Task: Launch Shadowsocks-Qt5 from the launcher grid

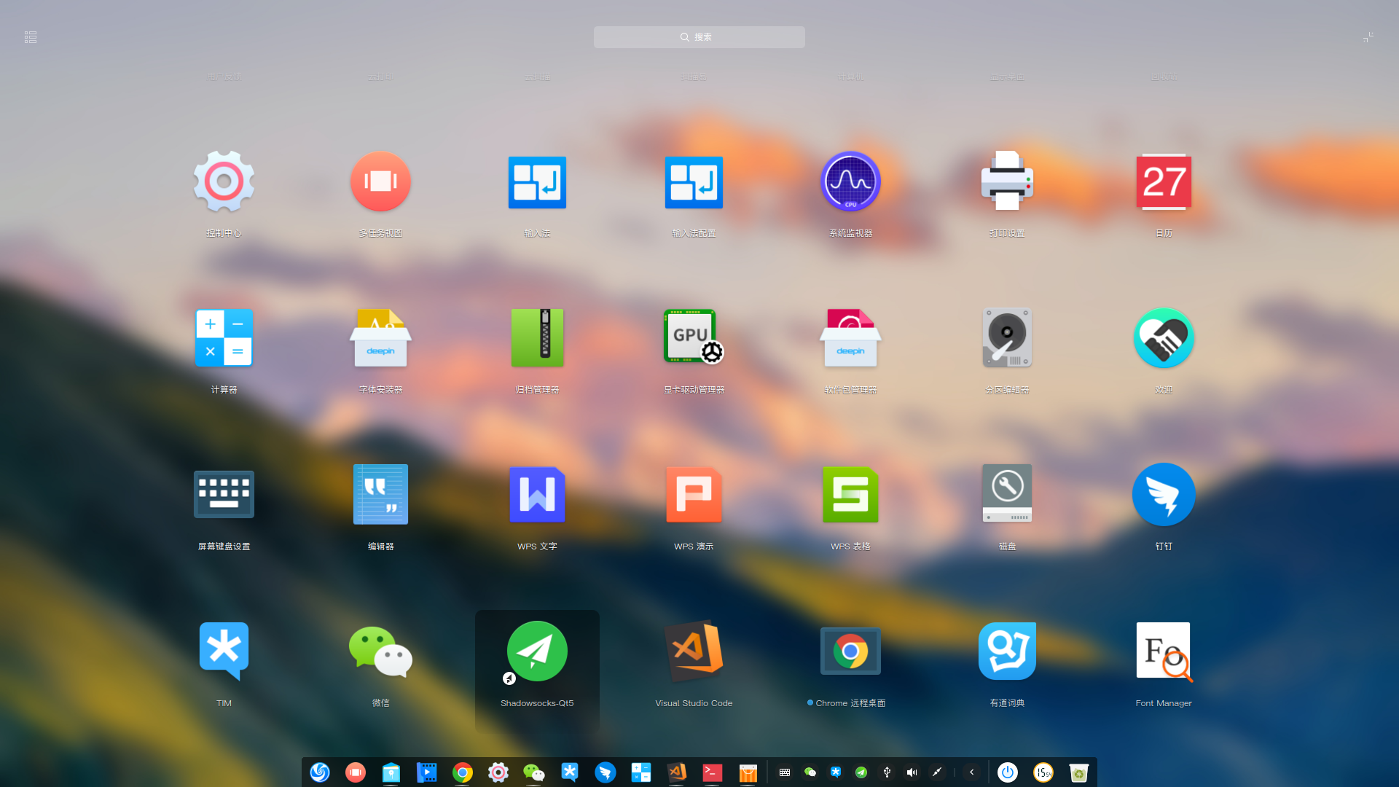Action: [537, 651]
